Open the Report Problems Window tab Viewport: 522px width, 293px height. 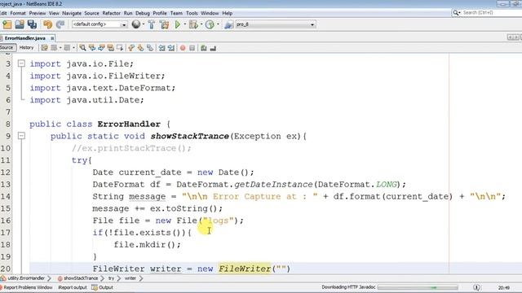[x=27, y=287]
